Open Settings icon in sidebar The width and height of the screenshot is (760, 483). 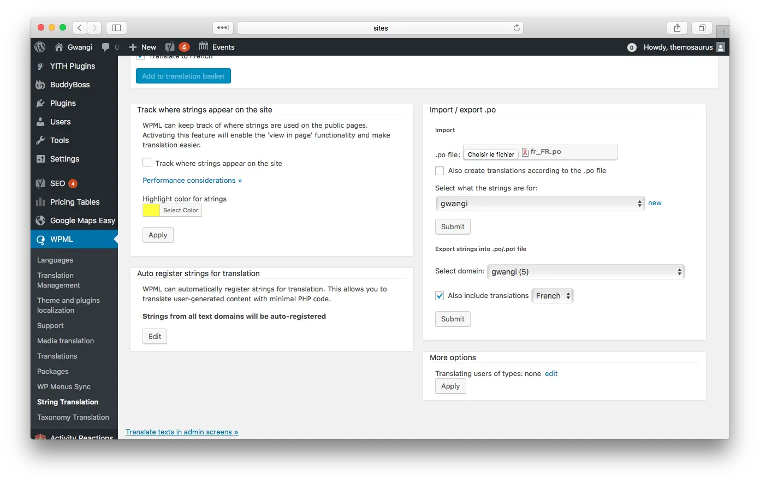click(40, 159)
